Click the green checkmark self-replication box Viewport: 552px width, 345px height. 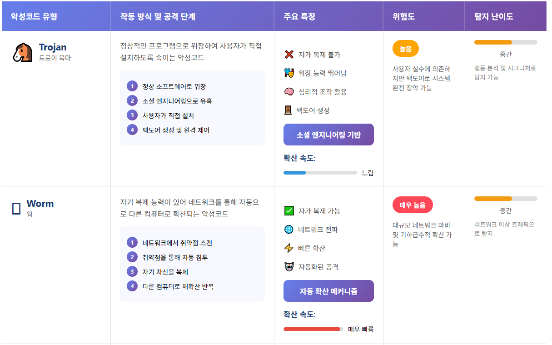pos(289,211)
